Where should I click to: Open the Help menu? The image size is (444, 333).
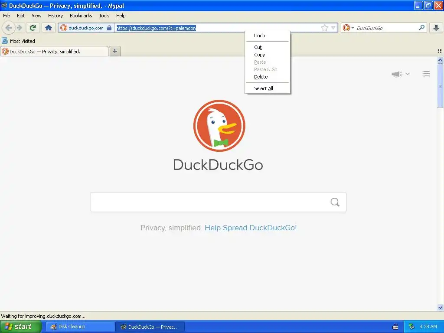coord(121,16)
